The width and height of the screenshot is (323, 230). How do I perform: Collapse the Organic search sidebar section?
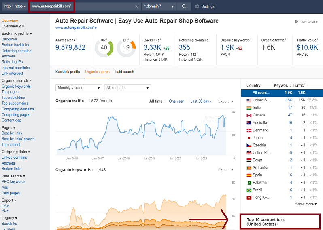point(16,81)
